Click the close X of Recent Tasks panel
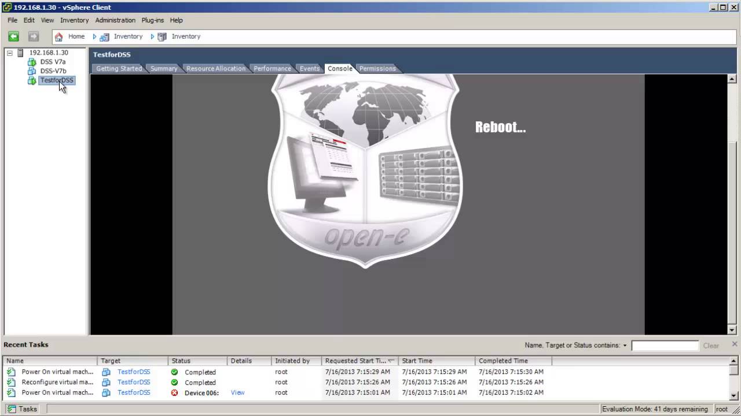The width and height of the screenshot is (741, 416). pyautogui.click(x=734, y=344)
